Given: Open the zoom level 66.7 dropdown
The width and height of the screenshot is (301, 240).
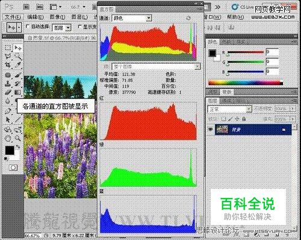Looking at the screenshot, I should (x=84, y=7).
